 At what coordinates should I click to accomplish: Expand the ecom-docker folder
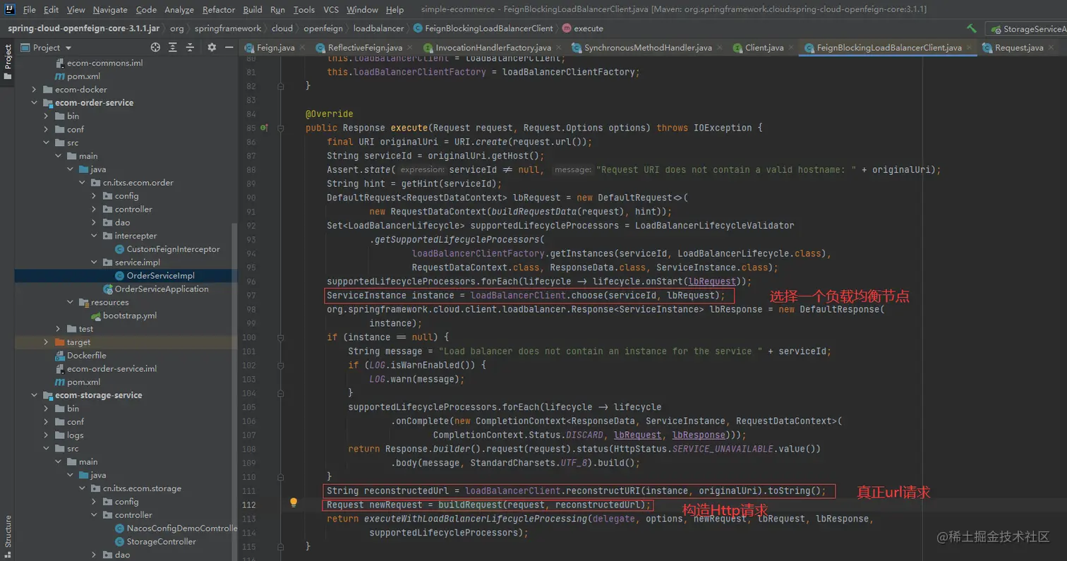[34, 90]
